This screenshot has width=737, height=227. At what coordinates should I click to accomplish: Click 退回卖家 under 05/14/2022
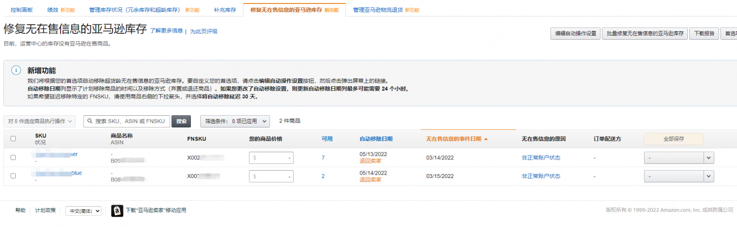coord(370,179)
